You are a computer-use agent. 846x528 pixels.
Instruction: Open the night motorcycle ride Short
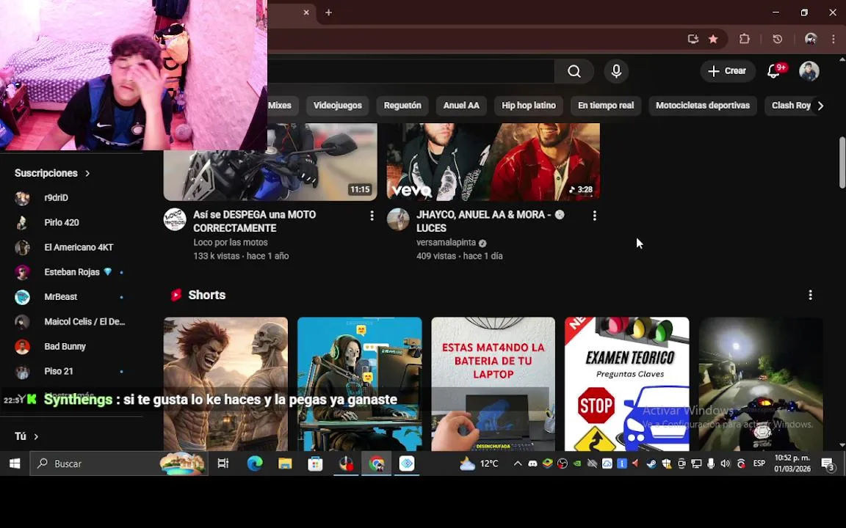pyautogui.click(x=761, y=384)
